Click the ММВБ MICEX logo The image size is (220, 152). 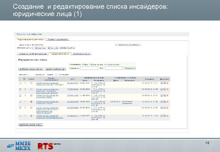pos(19,146)
